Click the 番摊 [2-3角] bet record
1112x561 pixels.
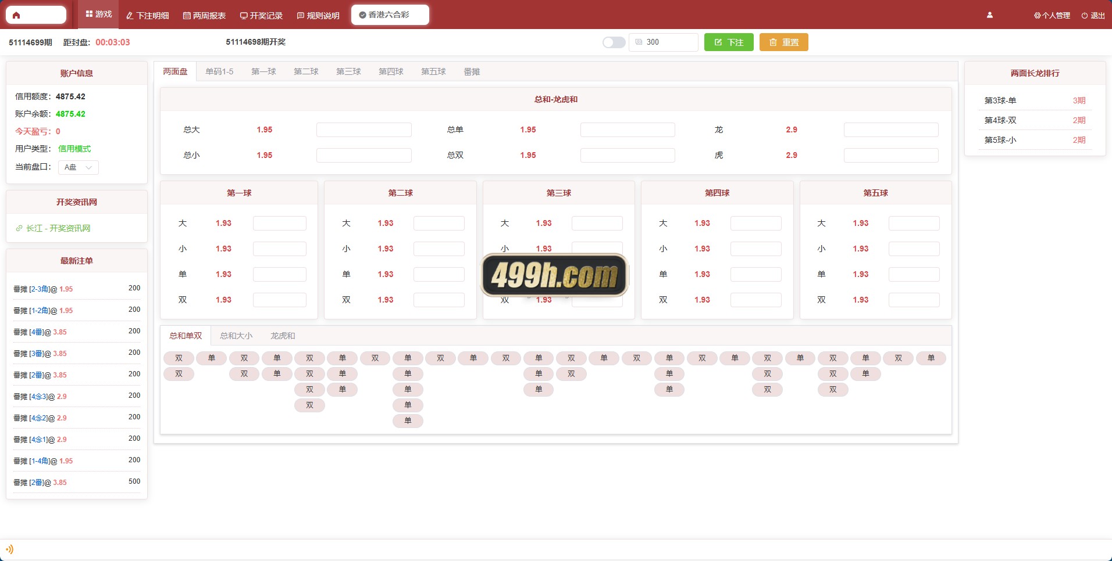pyautogui.click(x=77, y=289)
